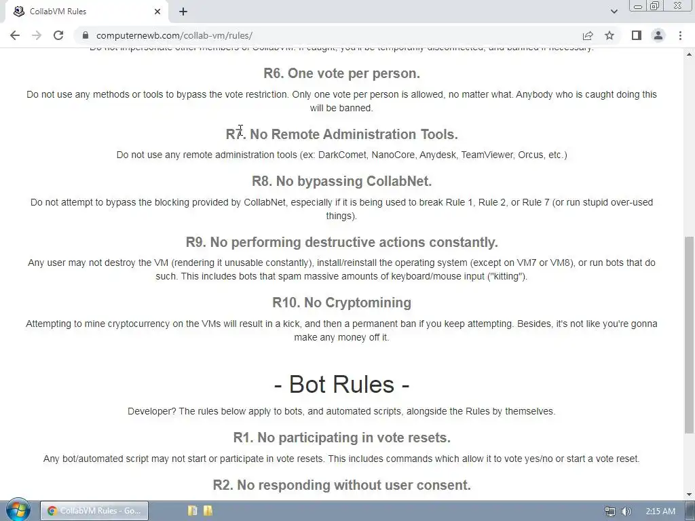Image resolution: width=695 pixels, height=521 pixels.
Task: Open second folder icon in taskbar
Action: coord(208,511)
